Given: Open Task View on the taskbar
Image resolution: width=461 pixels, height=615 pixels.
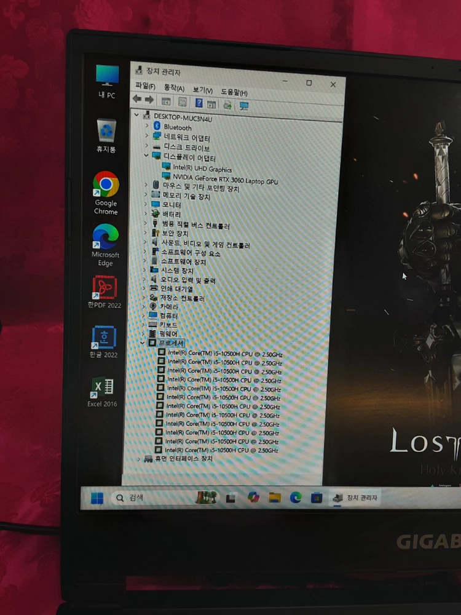Looking at the screenshot, I should [x=231, y=498].
